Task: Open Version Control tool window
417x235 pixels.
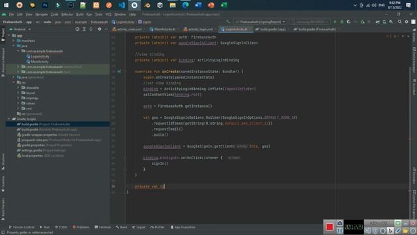Action: 22,227
